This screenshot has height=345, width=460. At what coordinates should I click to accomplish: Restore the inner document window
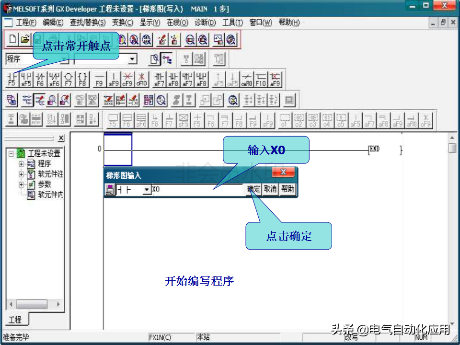pyautogui.click(x=443, y=23)
